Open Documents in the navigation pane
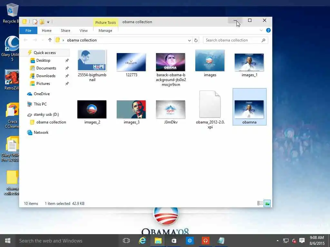 [46, 68]
